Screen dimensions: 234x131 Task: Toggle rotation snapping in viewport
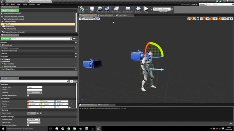pos(212,19)
